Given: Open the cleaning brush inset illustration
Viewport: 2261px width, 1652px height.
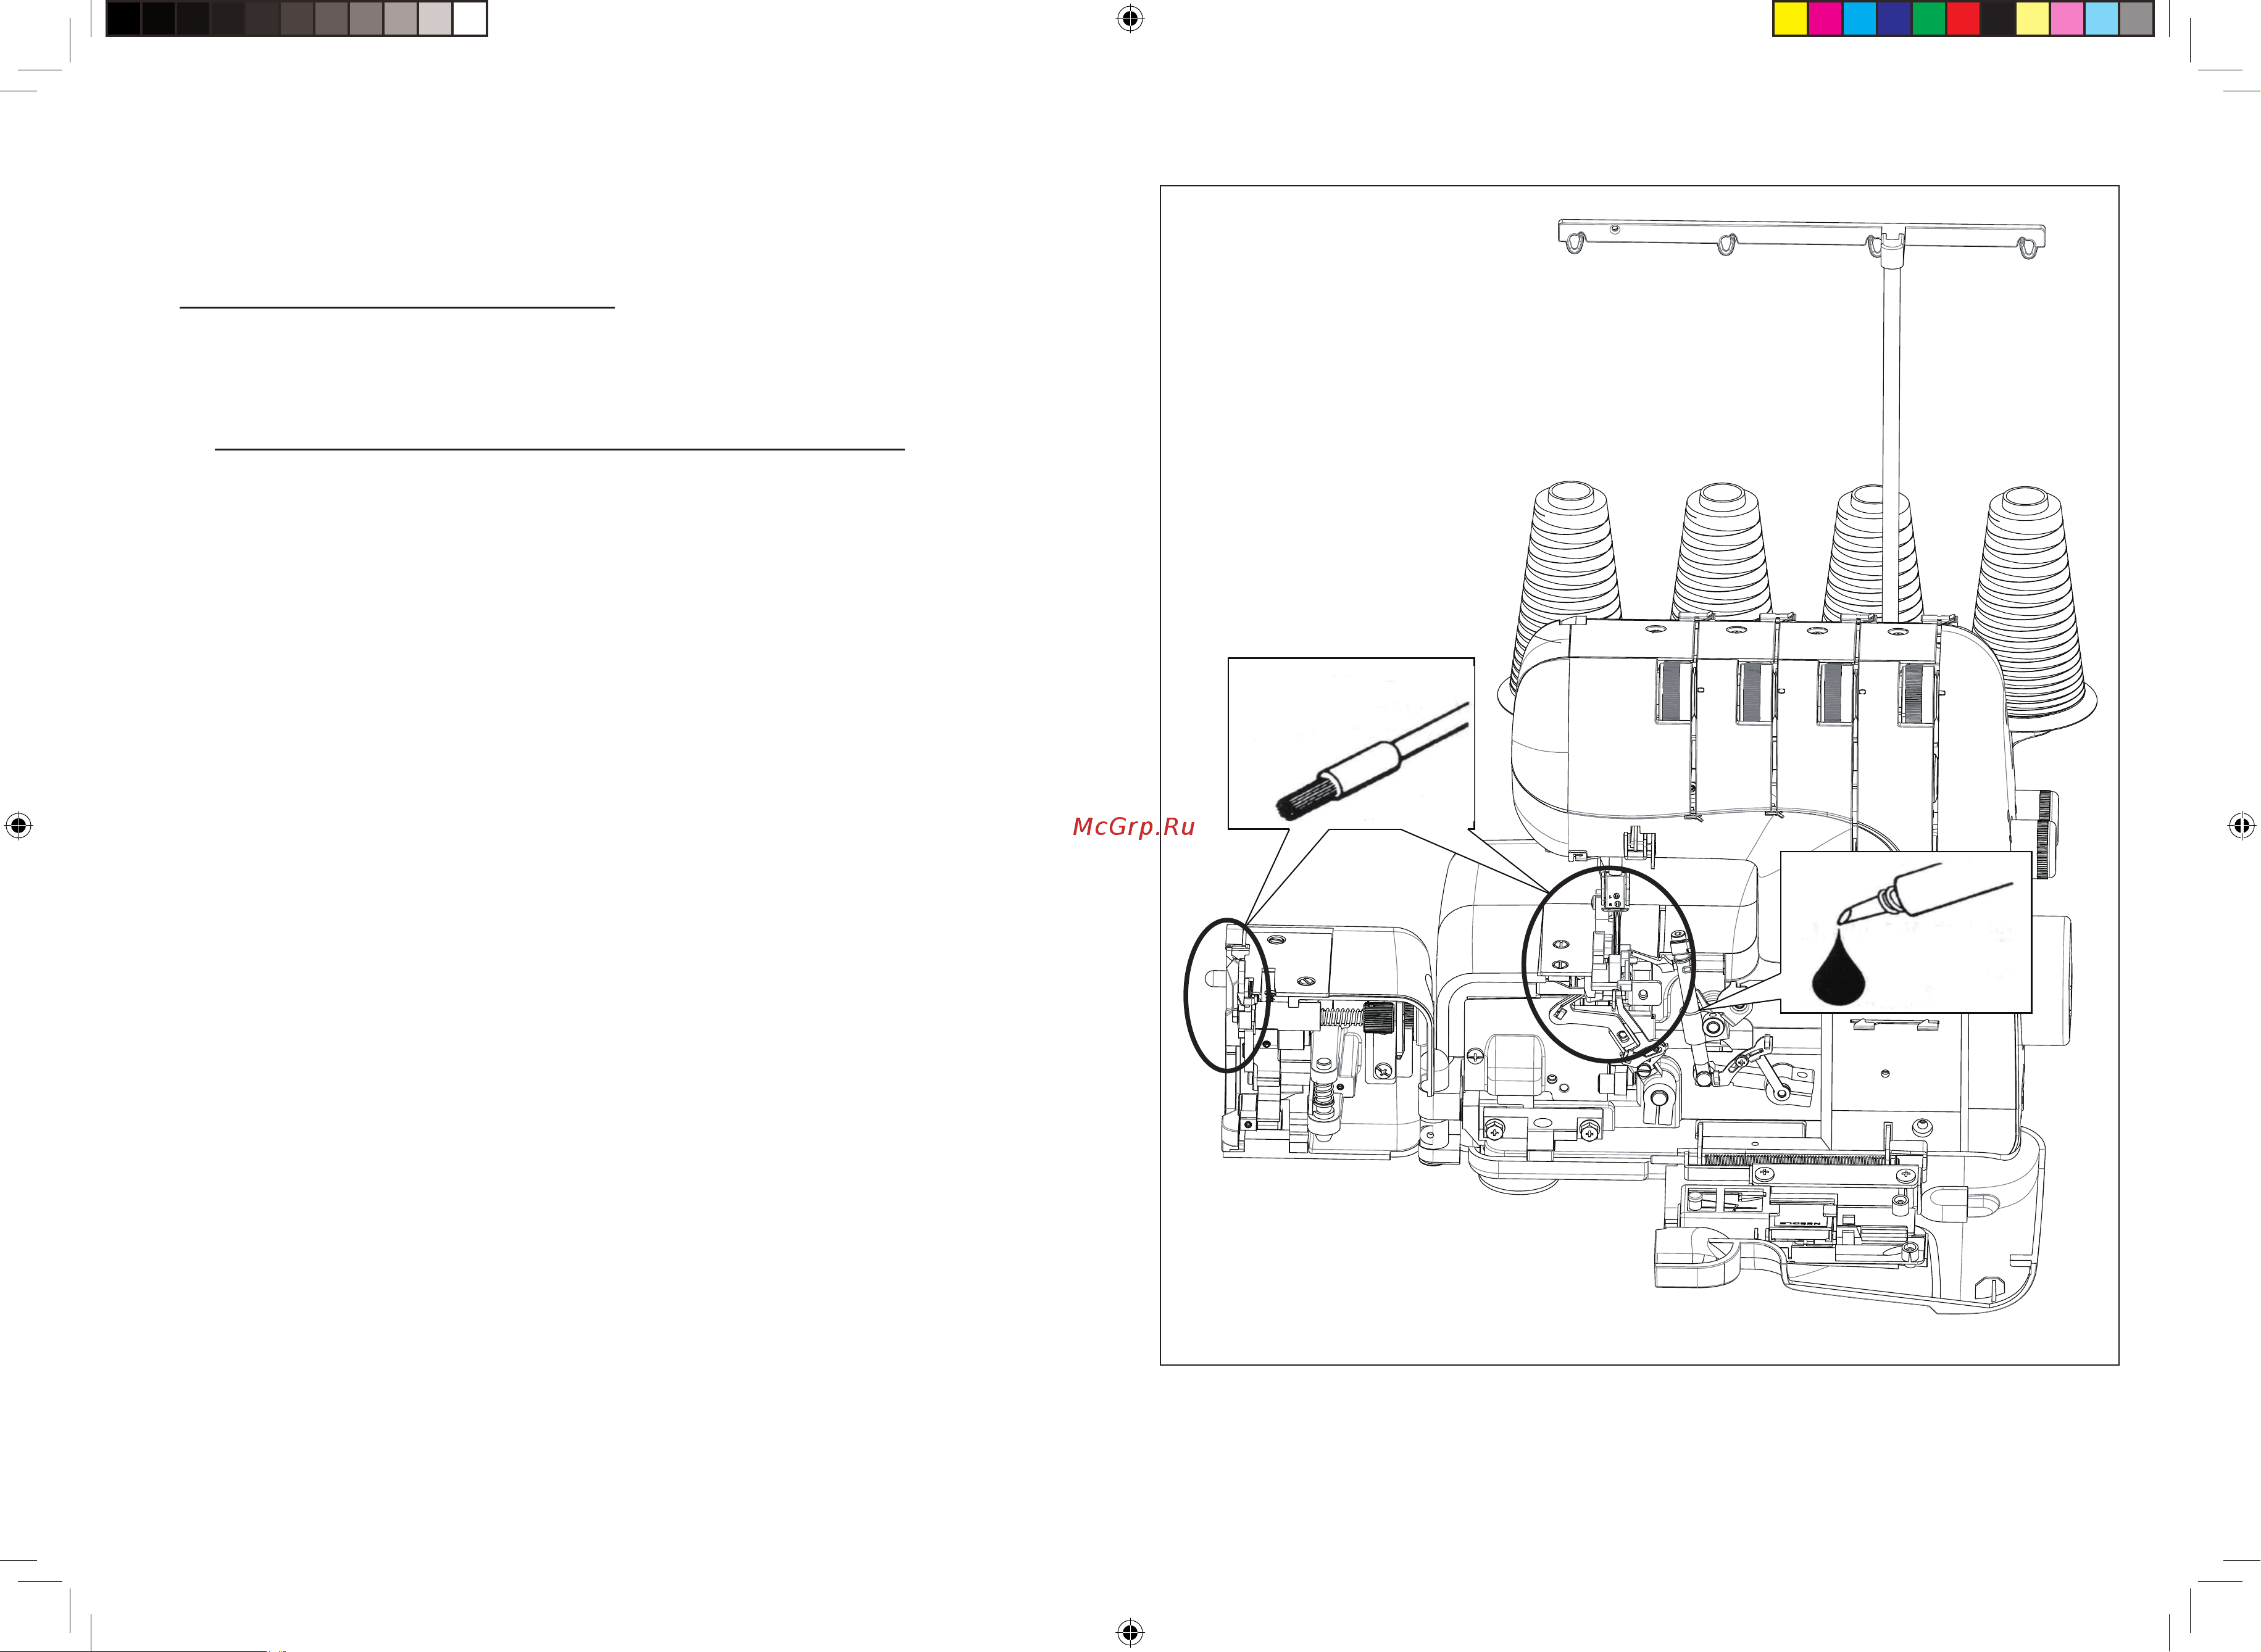Looking at the screenshot, I should pyautogui.click(x=1351, y=743).
